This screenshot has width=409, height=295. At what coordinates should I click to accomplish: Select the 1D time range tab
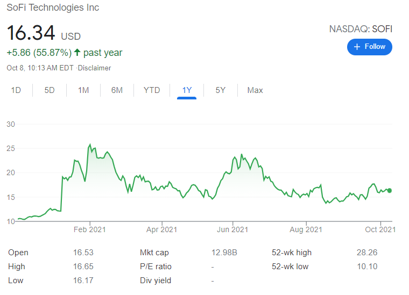tap(16, 90)
